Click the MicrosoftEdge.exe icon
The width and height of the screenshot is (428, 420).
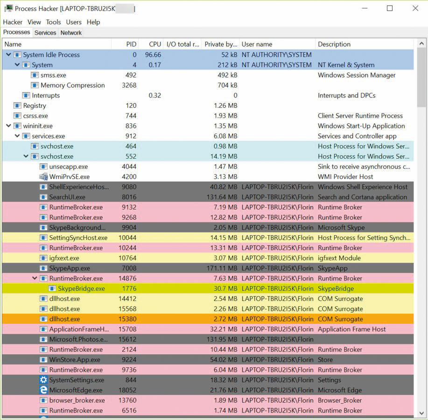(x=43, y=390)
